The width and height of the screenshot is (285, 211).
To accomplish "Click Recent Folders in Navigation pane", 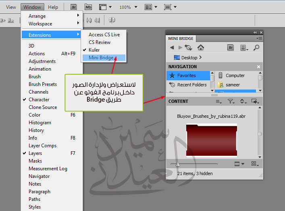I will tap(191, 85).
